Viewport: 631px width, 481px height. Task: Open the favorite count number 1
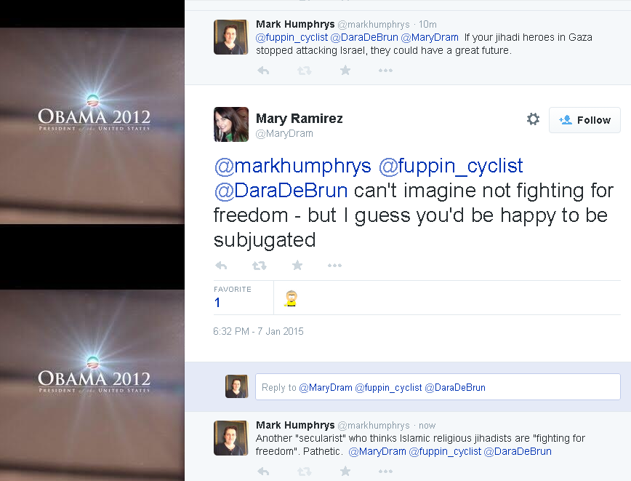pos(217,303)
